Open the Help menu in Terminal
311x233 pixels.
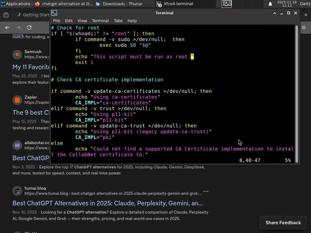click(132, 21)
